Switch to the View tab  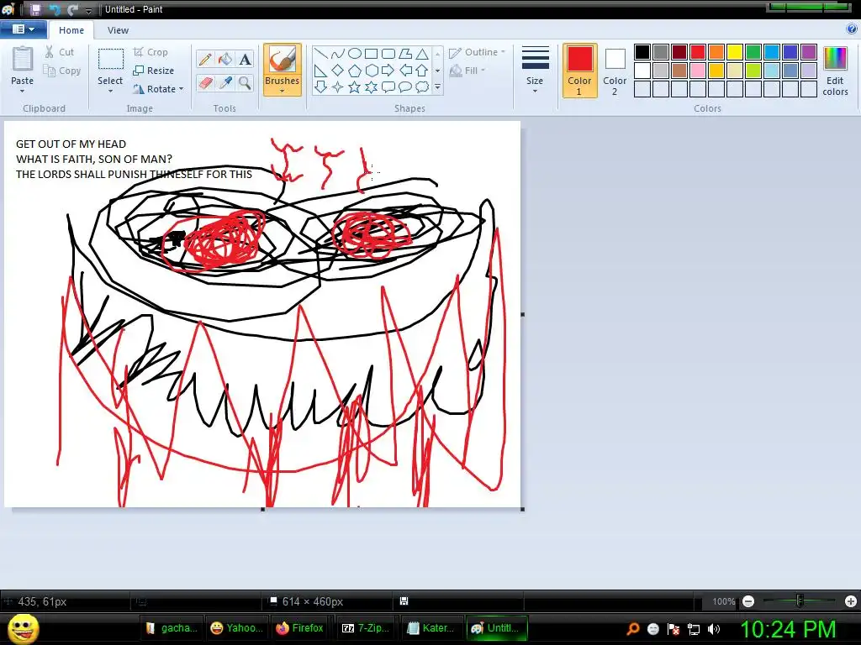tap(118, 30)
